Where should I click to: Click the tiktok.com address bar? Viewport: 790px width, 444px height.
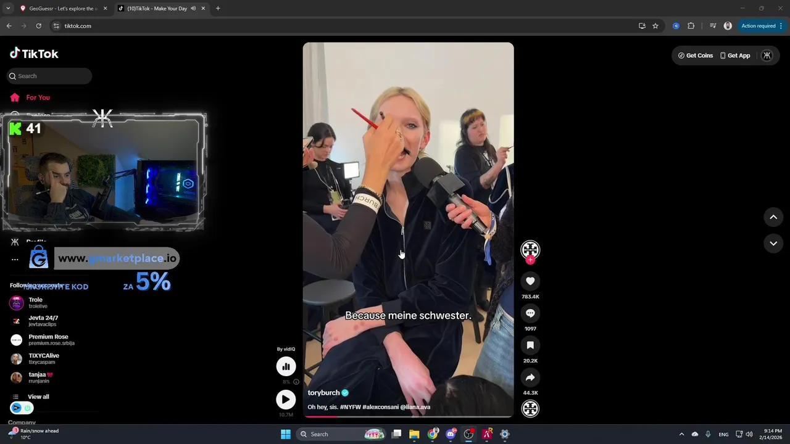pos(346,26)
